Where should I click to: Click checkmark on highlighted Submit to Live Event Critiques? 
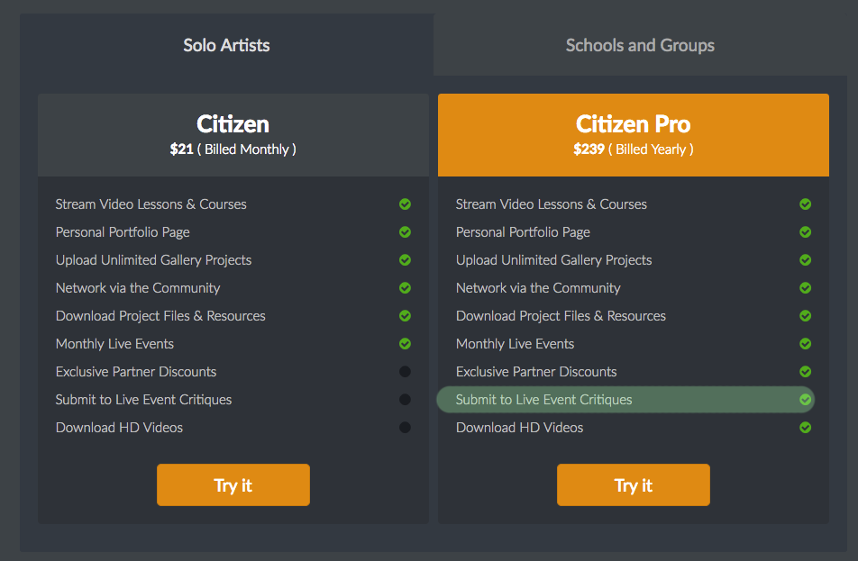click(x=806, y=400)
